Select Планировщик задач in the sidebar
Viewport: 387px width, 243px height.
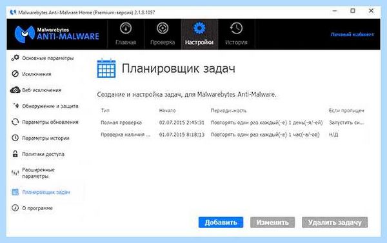46,192
